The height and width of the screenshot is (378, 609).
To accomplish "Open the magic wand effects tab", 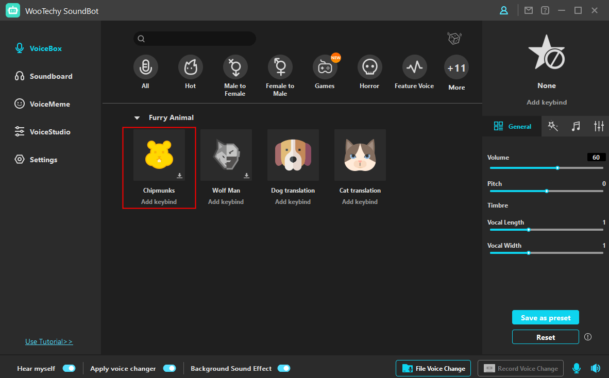I will coord(553,127).
